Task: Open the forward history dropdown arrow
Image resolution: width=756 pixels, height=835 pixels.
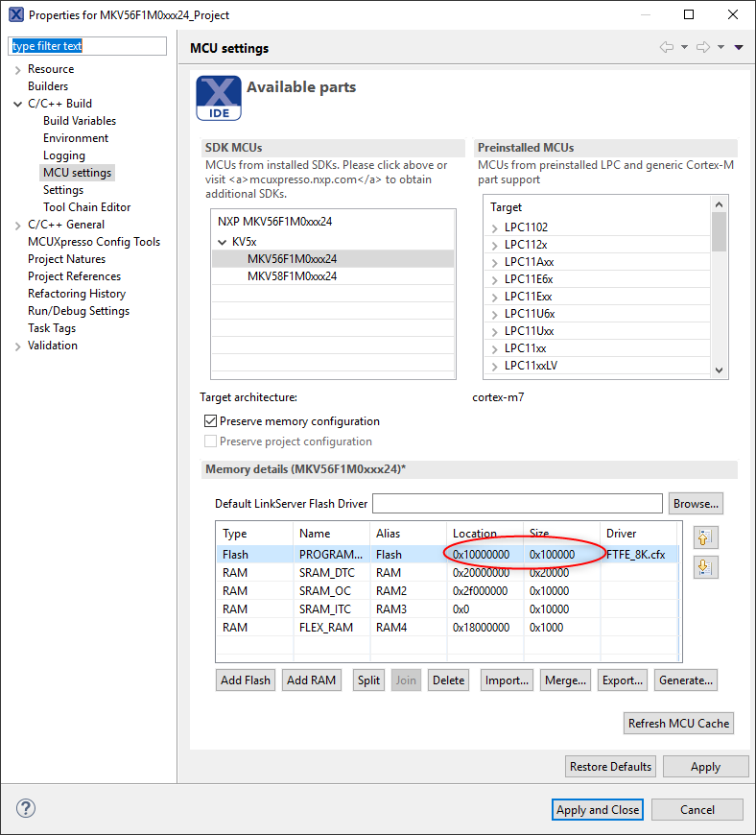Action: 721,47
